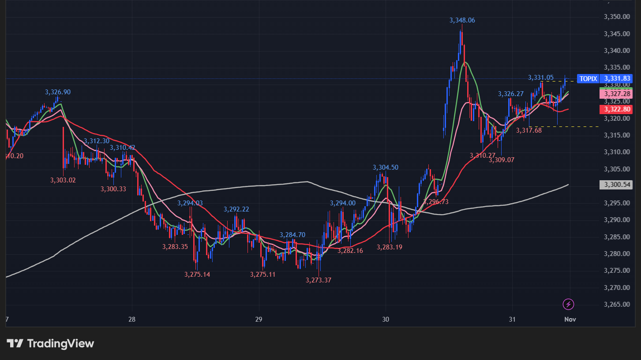Click the 3,273.37 low price label
641x360 pixels.
[x=318, y=280]
